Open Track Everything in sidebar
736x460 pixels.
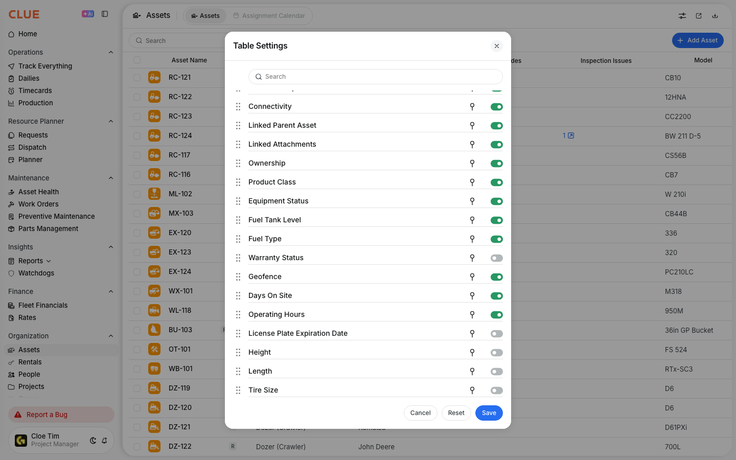click(x=45, y=66)
